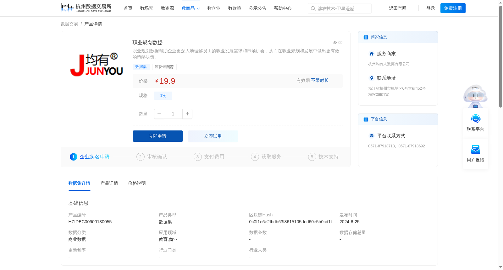
Task: Click 返回官网 link
Action: point(398,8)
